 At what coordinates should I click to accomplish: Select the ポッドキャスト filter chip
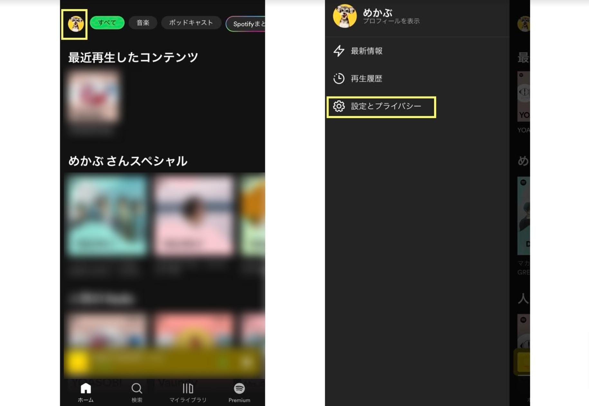click(191, 23)
